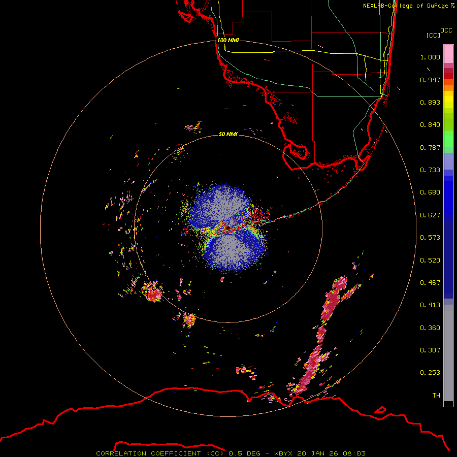Click the 0.627 scale value
This screenshot has width=457, height=457.
click(430, 215)
